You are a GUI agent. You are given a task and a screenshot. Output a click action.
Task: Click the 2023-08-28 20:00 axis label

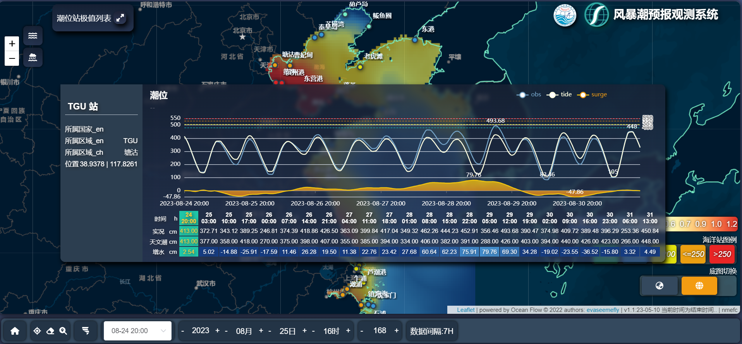click(446, 204)
